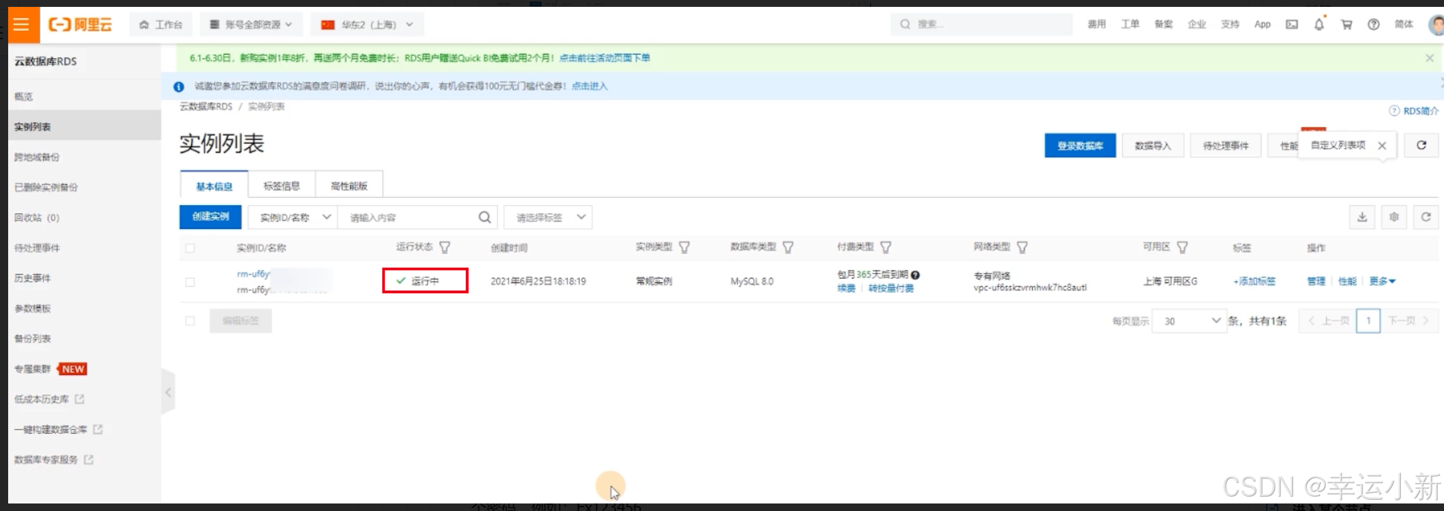The width and height of the screenshot is (1444, 511).
Task: Click the Aliyun logo
Action: pos(80,24)
